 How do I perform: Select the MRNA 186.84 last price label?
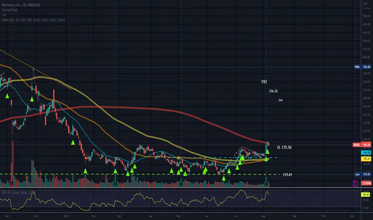(x=361, y=145)
